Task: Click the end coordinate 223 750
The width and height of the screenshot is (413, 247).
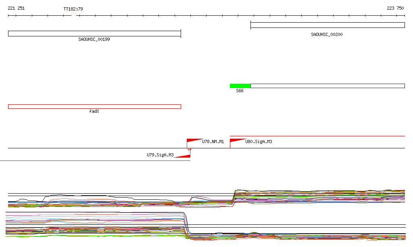Action: click(395, 8)
